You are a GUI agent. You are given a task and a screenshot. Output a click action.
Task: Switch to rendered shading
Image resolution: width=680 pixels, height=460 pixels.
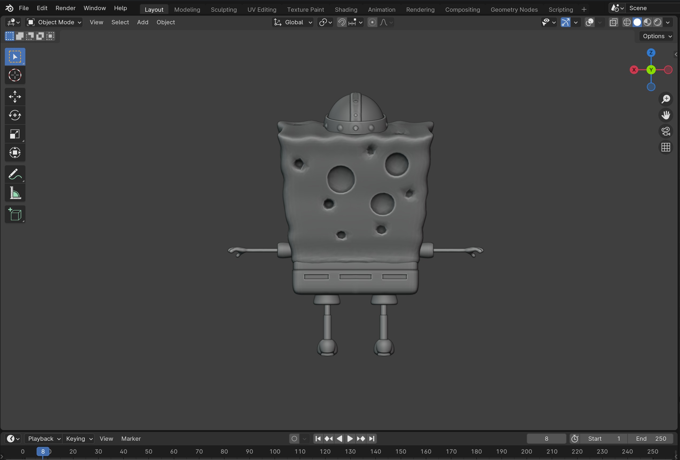click(658, 22)
